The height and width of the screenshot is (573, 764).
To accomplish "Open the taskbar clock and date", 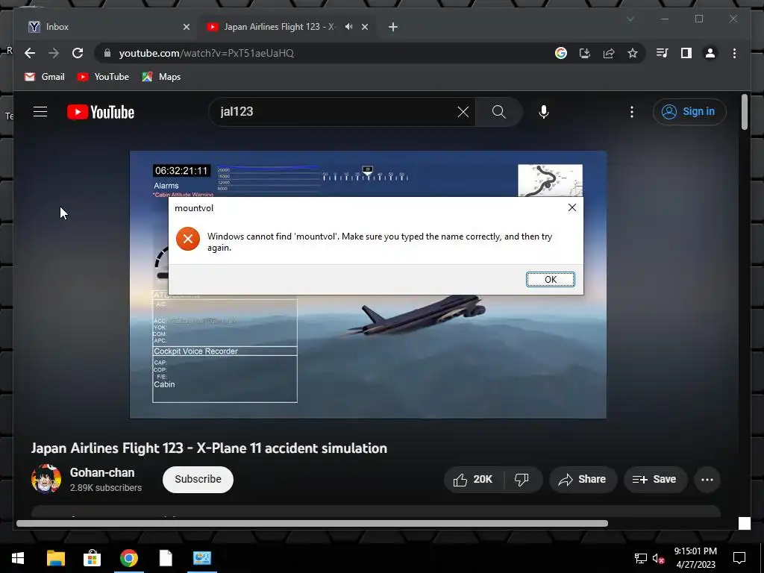I will [x=695, y=558].
